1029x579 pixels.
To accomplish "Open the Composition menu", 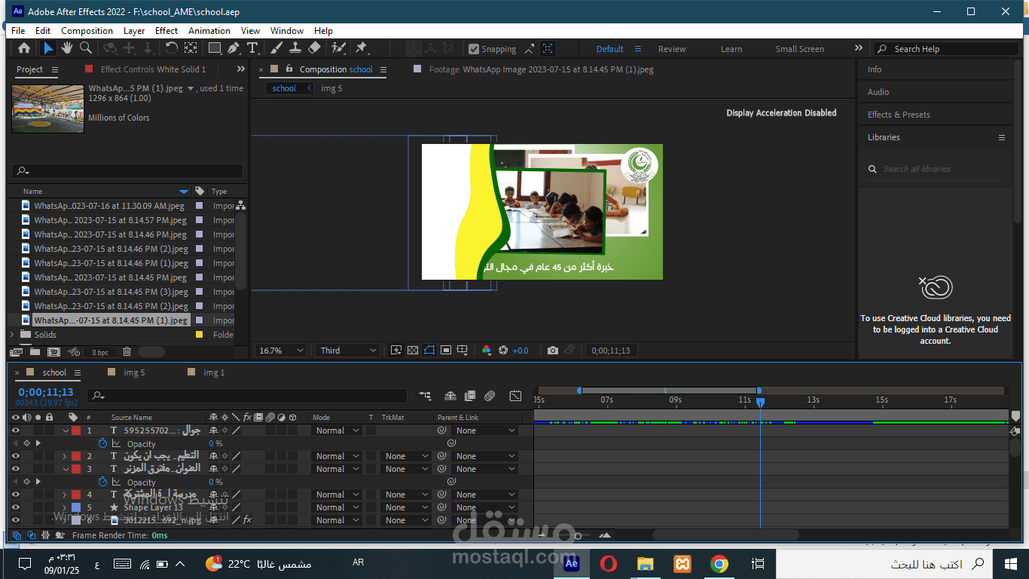I will point(87,31).
